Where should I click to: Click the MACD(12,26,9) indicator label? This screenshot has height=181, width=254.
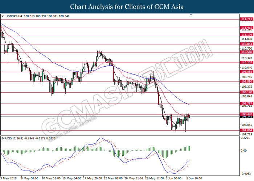point(13,138)
